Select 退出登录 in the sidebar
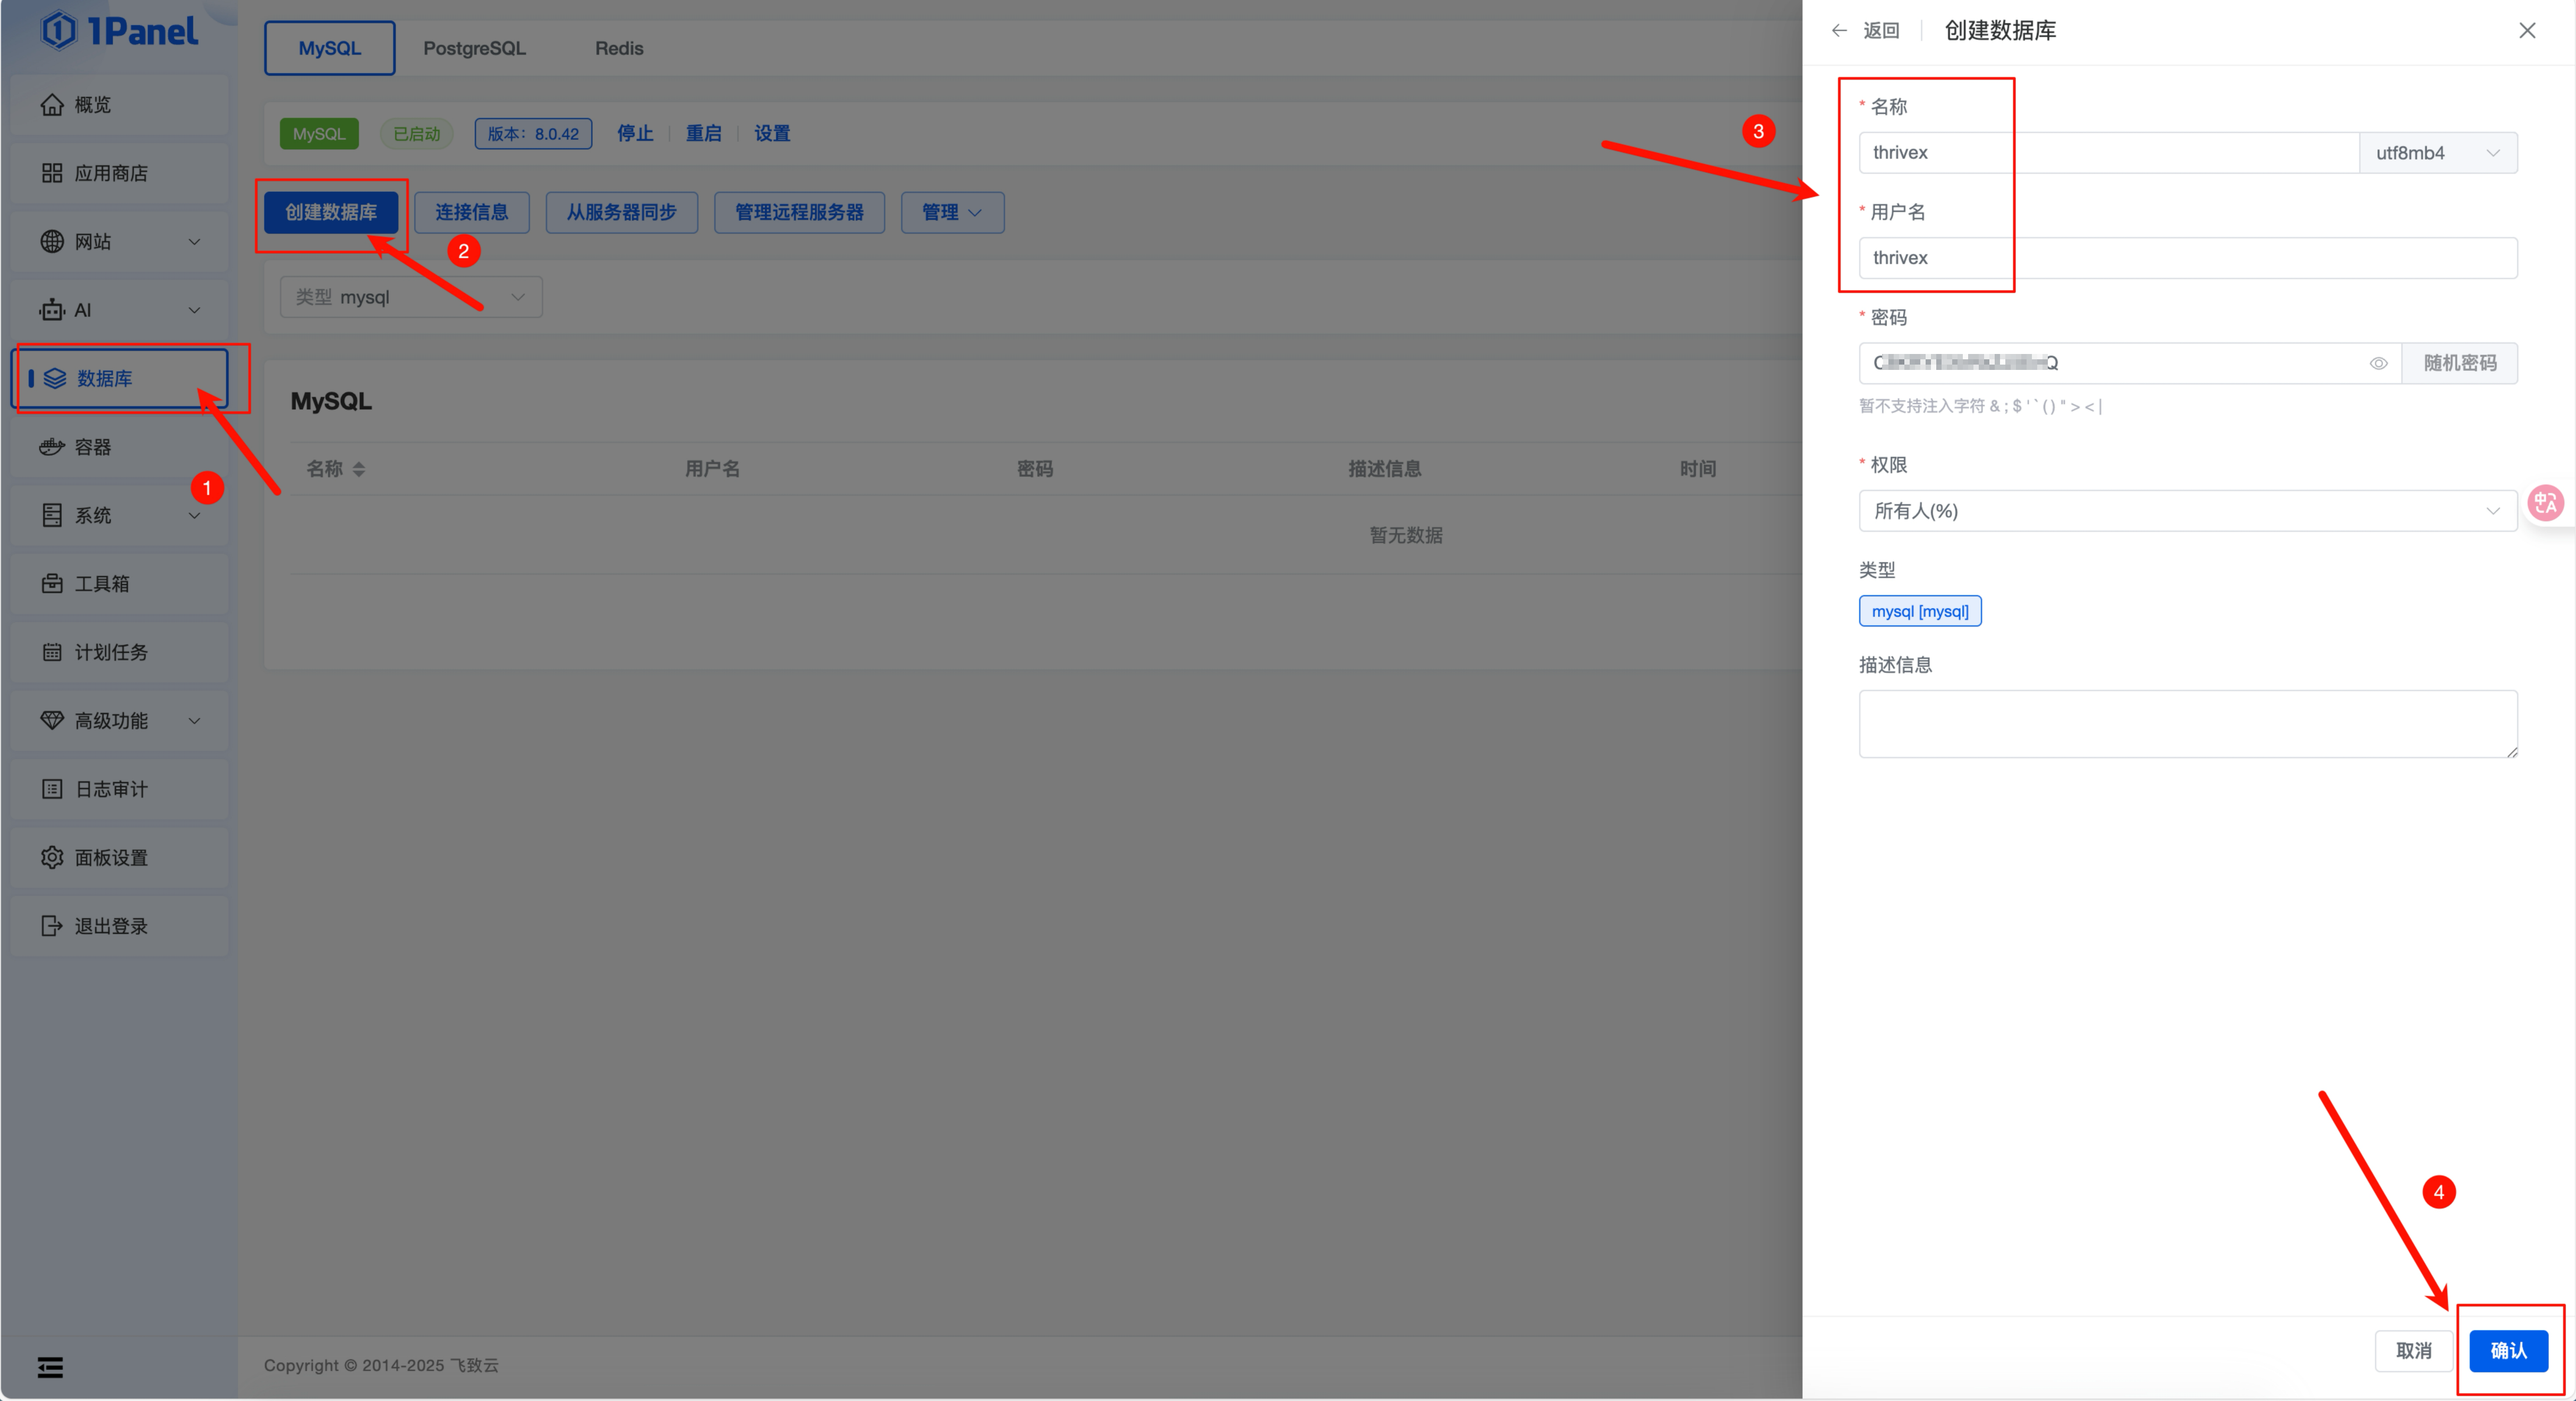Image resolution: width=2576 pixels, height=1401 pixels. 120,926
